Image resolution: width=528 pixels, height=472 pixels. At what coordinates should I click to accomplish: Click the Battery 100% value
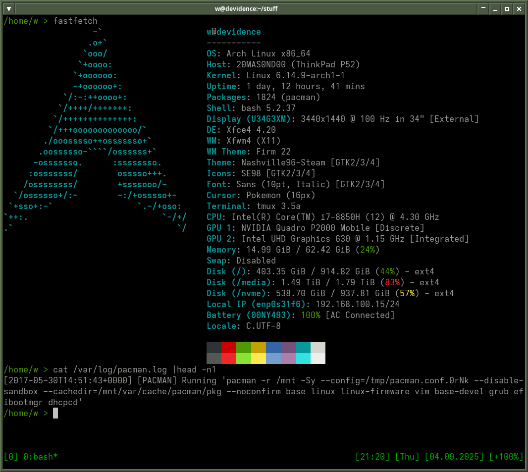coord(311,315)
